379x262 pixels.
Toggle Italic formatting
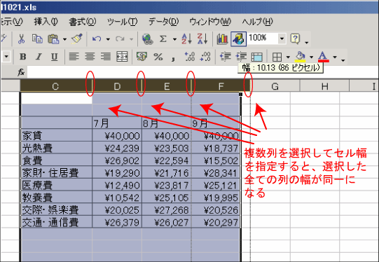[39, 57]
